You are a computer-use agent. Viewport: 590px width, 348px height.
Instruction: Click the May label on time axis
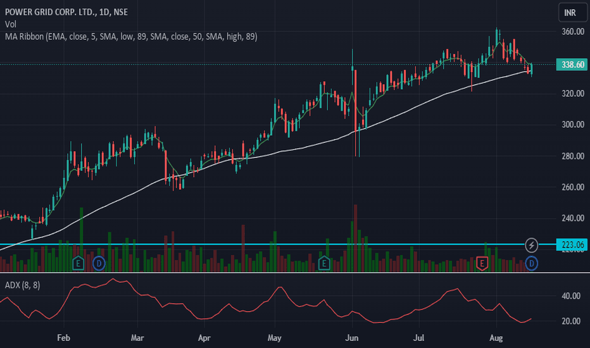click(275, 338)
